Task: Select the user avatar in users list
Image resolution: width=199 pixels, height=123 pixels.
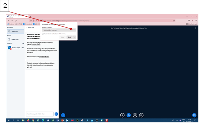Action: pyautogui.click(x=9, y=48)
